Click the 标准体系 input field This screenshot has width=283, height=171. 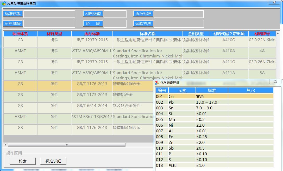point(49,14)
